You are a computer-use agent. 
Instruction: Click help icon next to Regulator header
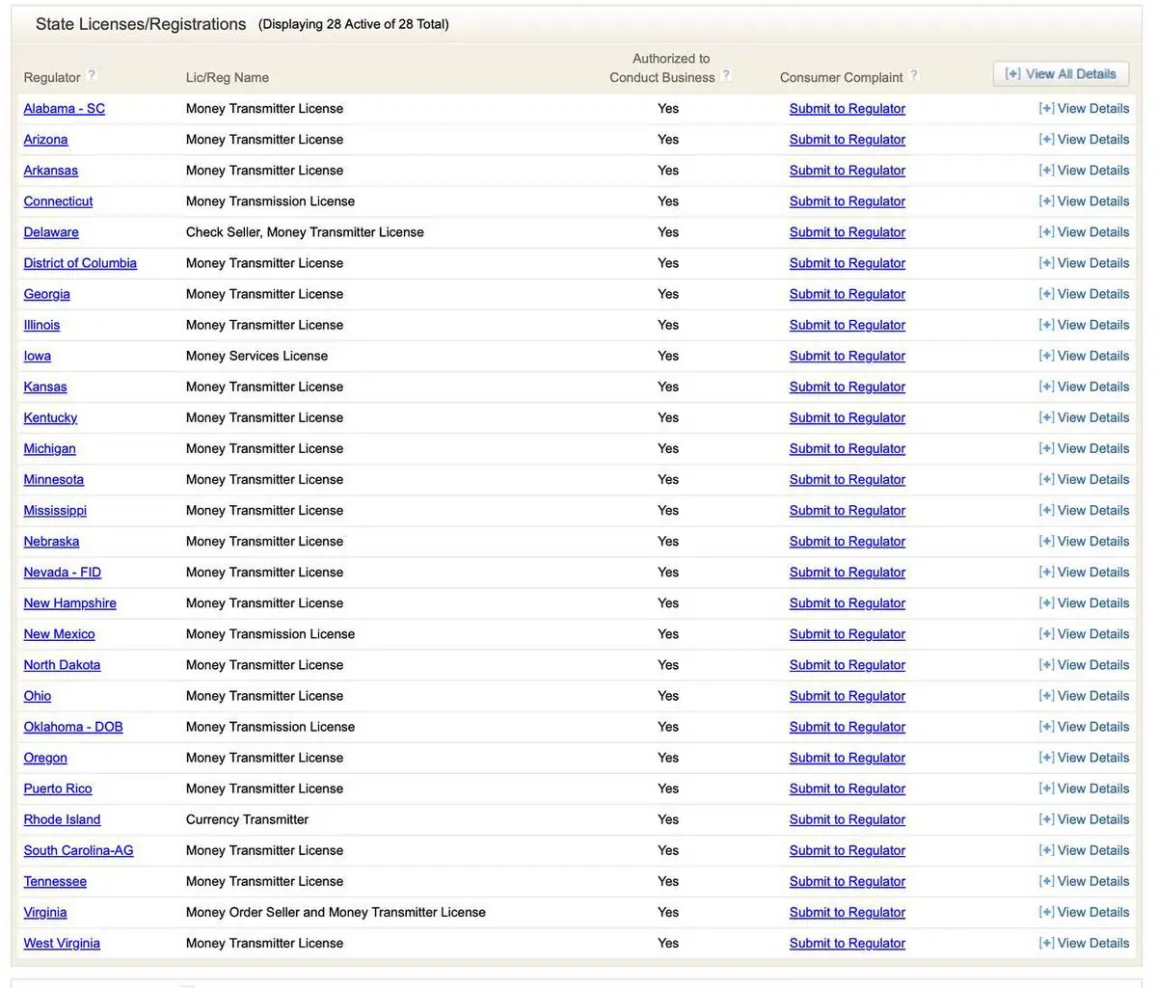pyautogui.click(x=93, y=75)
